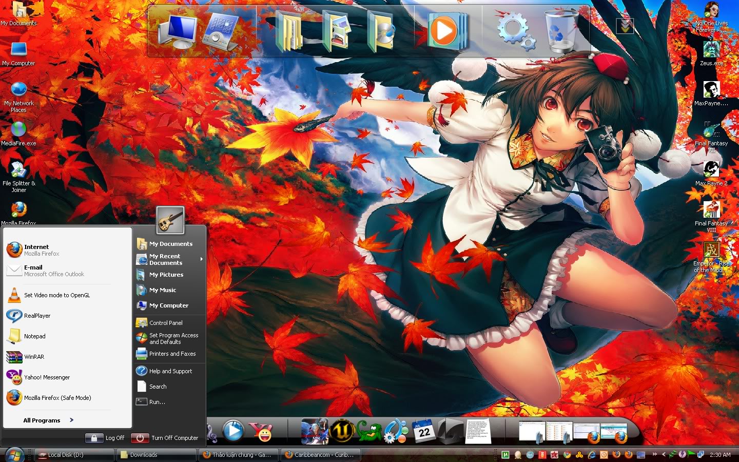Open calendar icon showing 22 in dock
Viewport: 739px width, 462px height.
pyautogui.click(x=423, y=431)
